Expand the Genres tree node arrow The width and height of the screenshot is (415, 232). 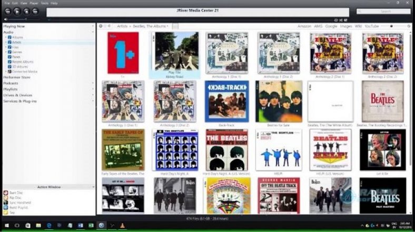(6, 52)
